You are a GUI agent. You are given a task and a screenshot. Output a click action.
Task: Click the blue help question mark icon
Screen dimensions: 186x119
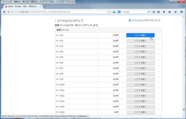tap(130, 20)
